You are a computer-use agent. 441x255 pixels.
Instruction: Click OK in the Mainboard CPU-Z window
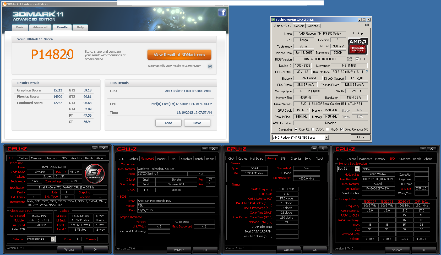(x=205, y=250)
